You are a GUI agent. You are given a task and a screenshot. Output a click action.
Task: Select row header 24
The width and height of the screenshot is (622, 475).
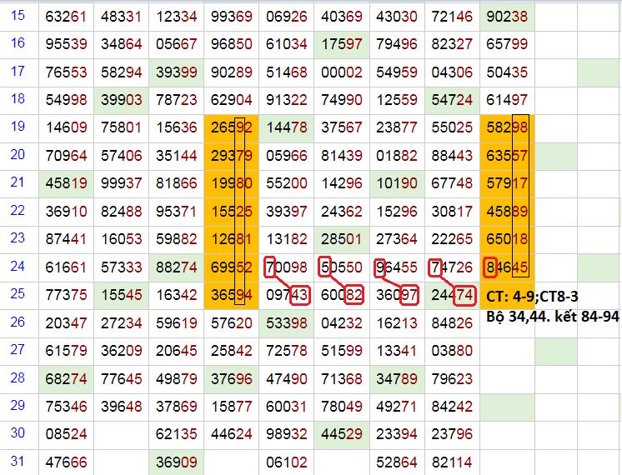[x=18, y=267]
